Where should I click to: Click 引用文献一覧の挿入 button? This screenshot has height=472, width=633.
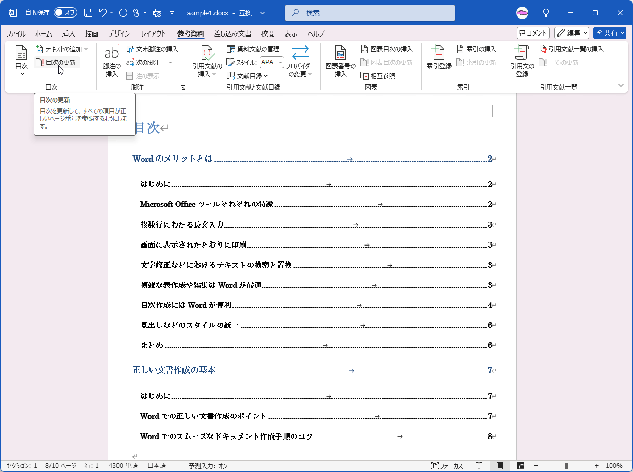click(571, 49)
